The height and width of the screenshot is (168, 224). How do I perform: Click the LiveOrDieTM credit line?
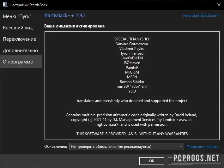tap(132, 58)
